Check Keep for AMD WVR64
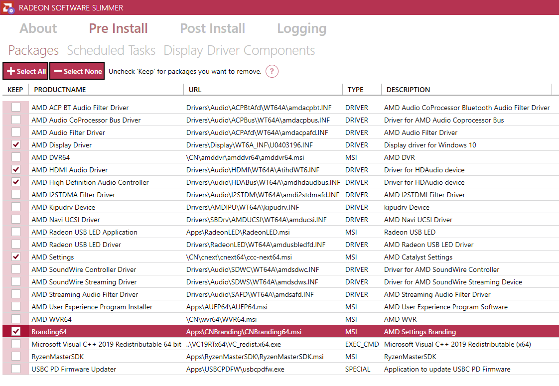The height and width of the screenshot is (386, 559). pyautogui.click(x=15, y=319)
